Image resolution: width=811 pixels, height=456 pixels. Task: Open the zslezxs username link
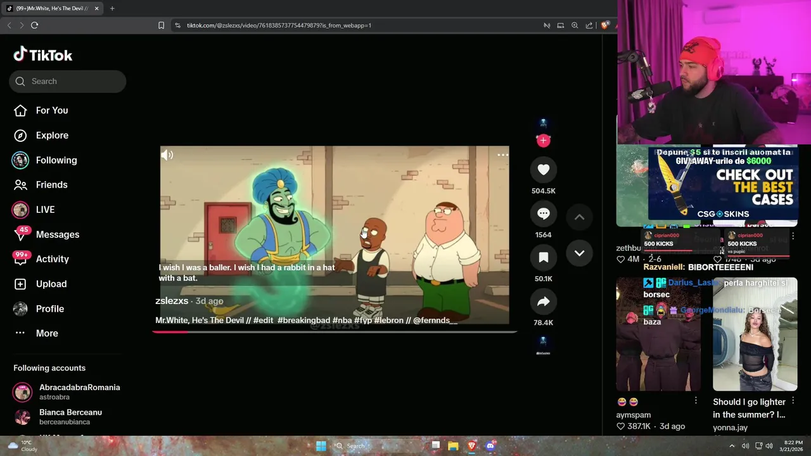coord(172,301)
